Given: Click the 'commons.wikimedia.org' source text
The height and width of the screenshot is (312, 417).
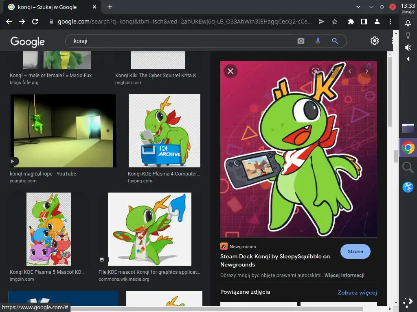Looking at the screenshot, I should point(124,279).
